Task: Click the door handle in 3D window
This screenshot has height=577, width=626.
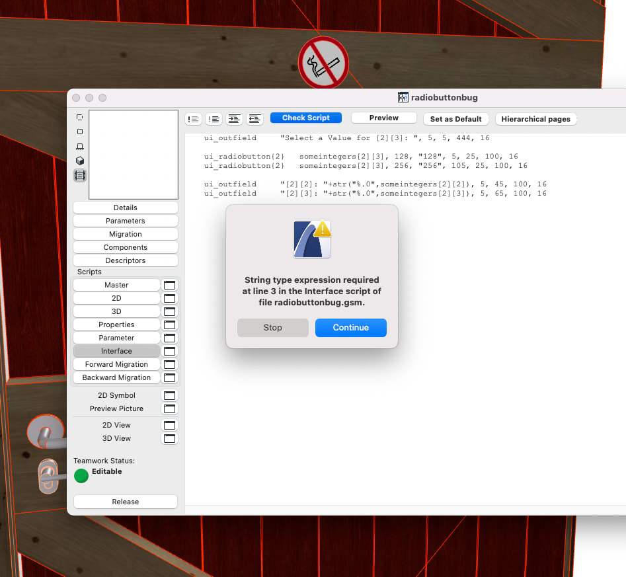Action: click(46, 432)
